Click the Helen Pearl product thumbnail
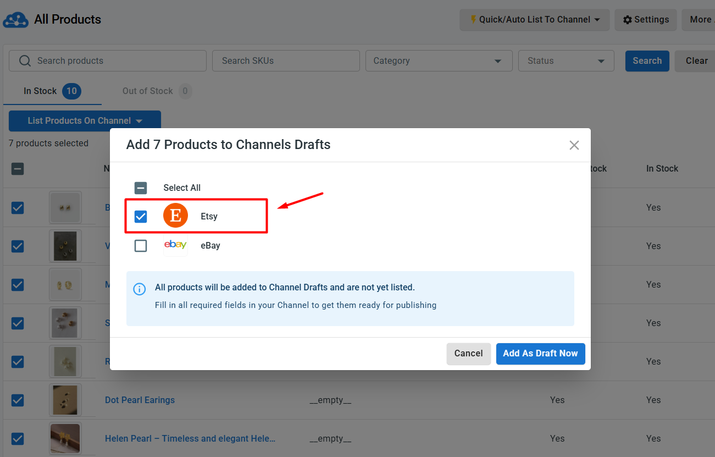715x457 pixels. pyautogui.click(x=65, y=438)
